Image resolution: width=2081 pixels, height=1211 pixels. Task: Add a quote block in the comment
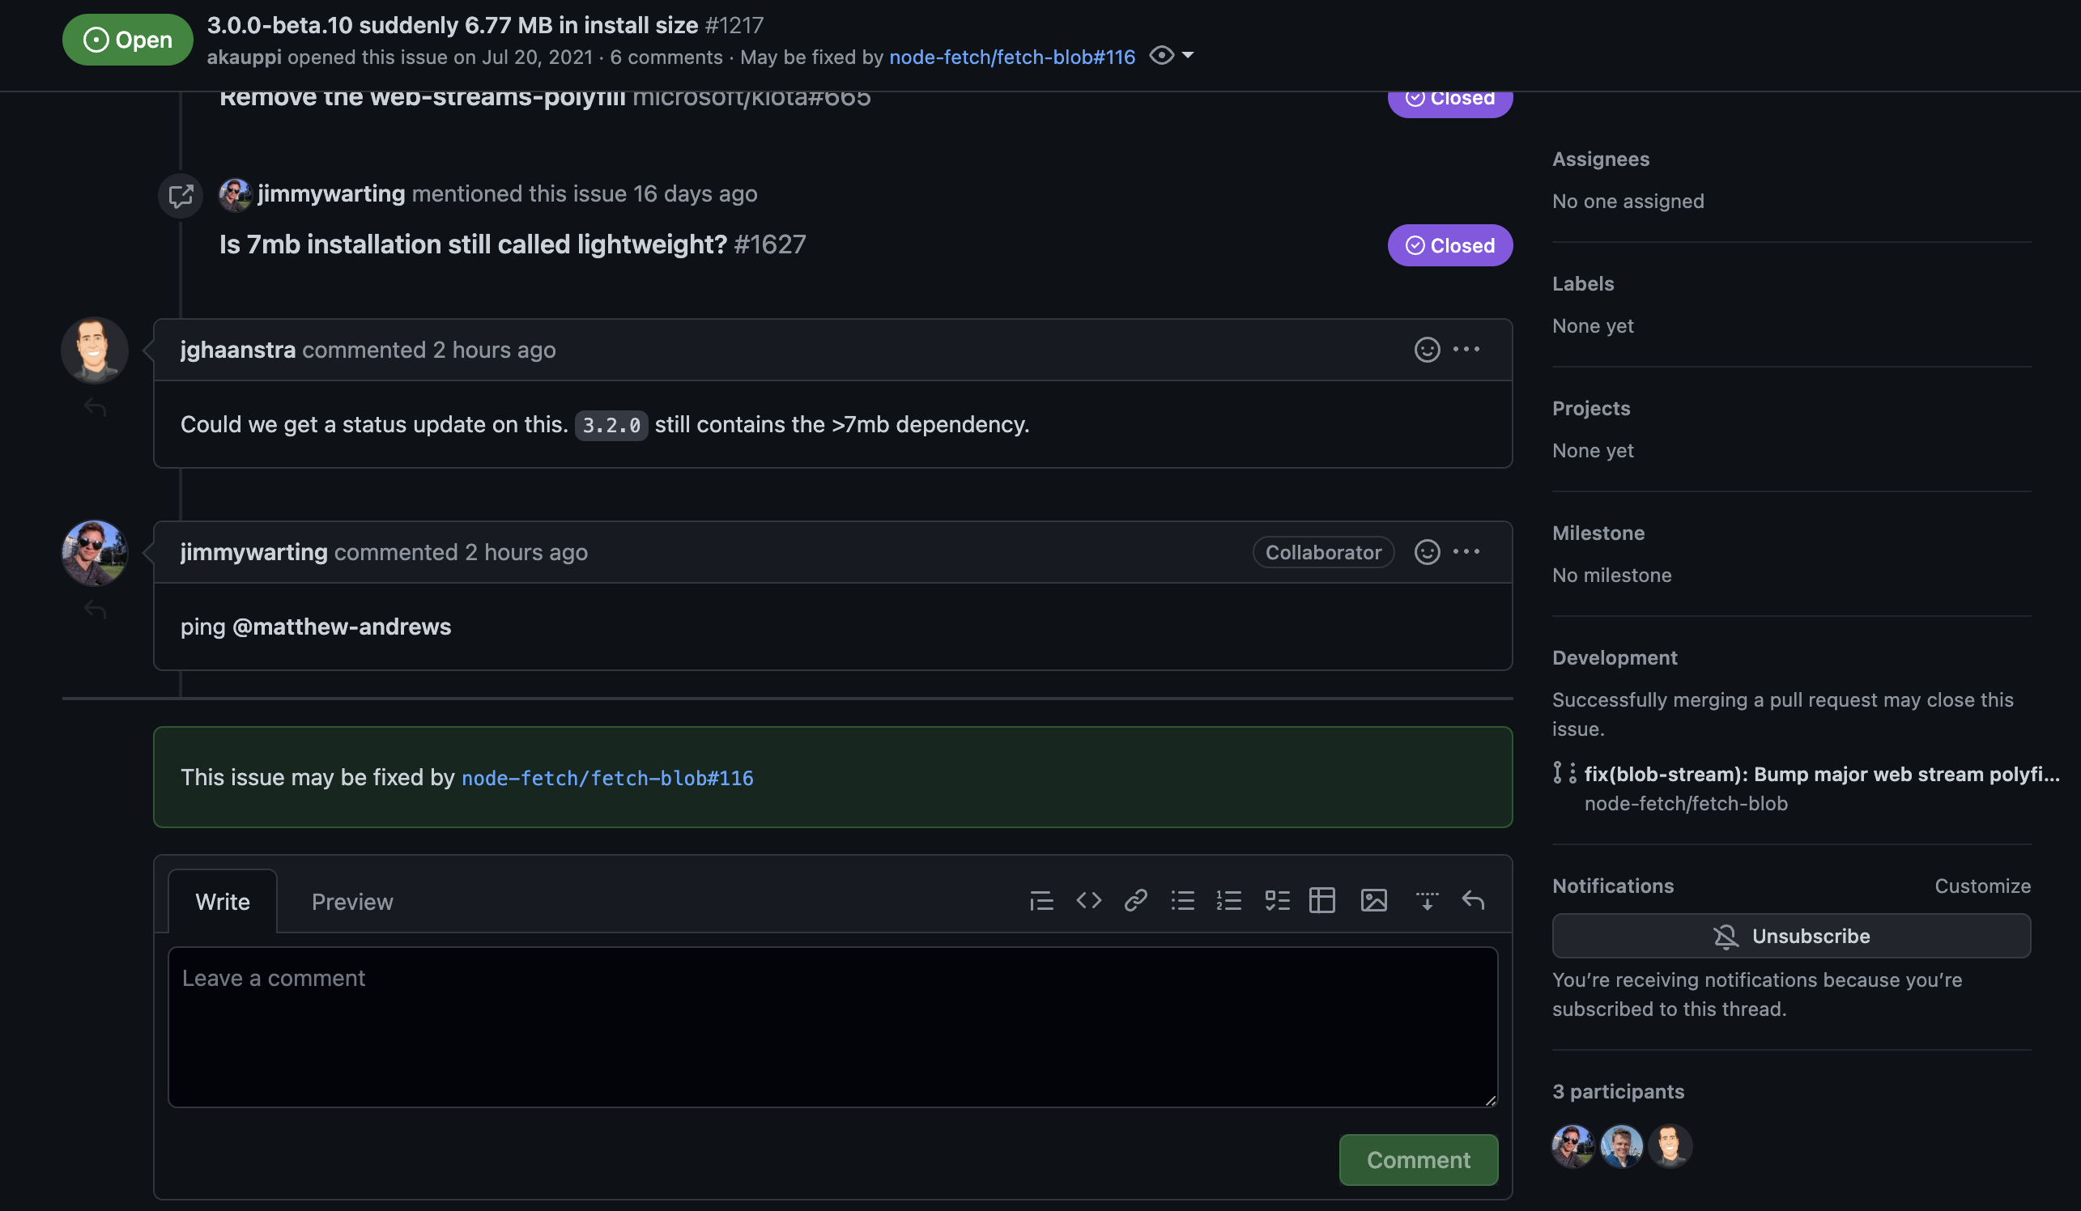pos(1041,900)
